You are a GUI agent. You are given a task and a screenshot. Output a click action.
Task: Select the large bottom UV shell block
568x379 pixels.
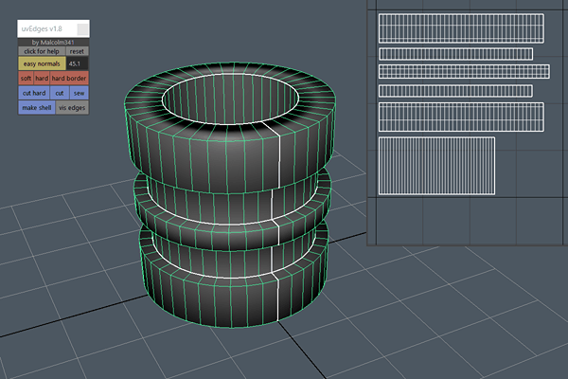tap(436, 166)
